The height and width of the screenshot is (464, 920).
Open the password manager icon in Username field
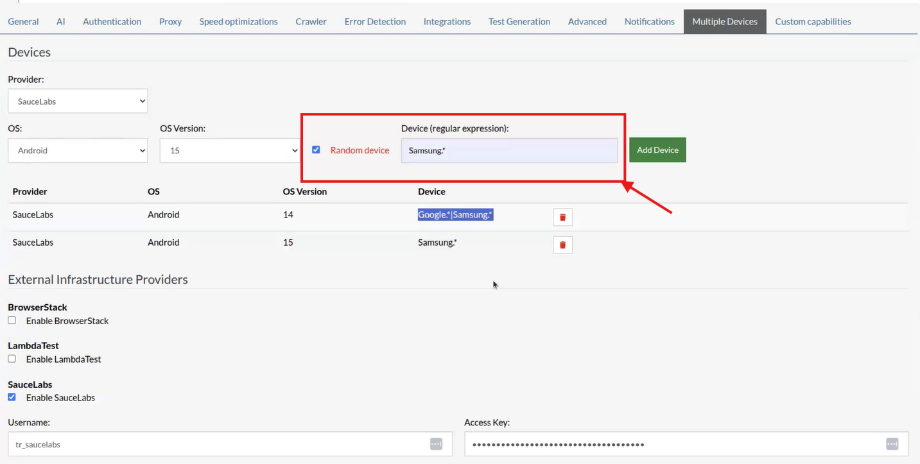pos(436,444)
